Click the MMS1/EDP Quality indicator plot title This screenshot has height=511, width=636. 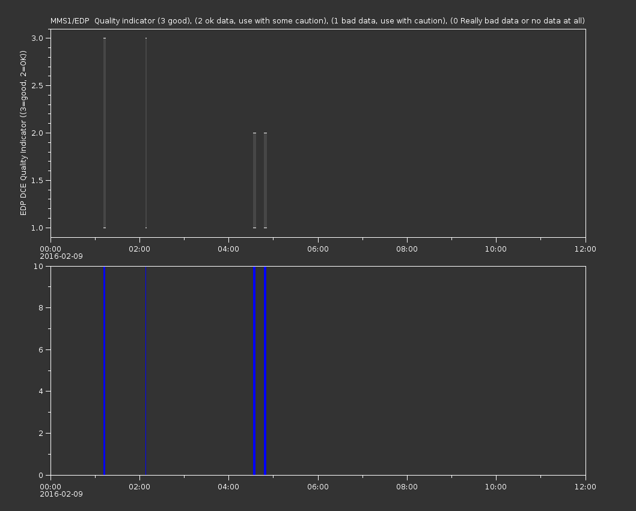click(317, 20)
